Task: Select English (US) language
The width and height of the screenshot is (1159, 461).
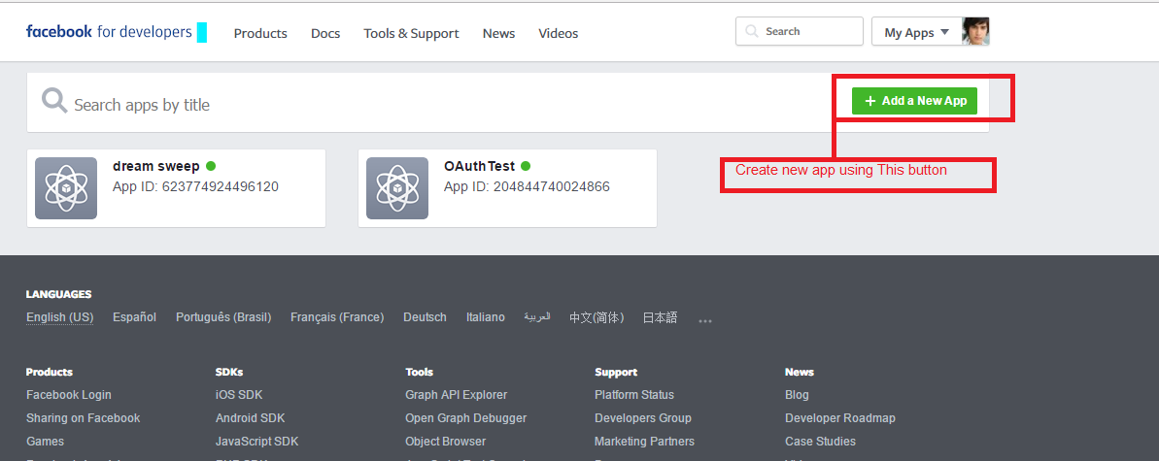Action: [60, 317]
